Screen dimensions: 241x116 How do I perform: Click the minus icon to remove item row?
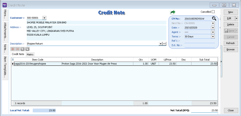18,49
